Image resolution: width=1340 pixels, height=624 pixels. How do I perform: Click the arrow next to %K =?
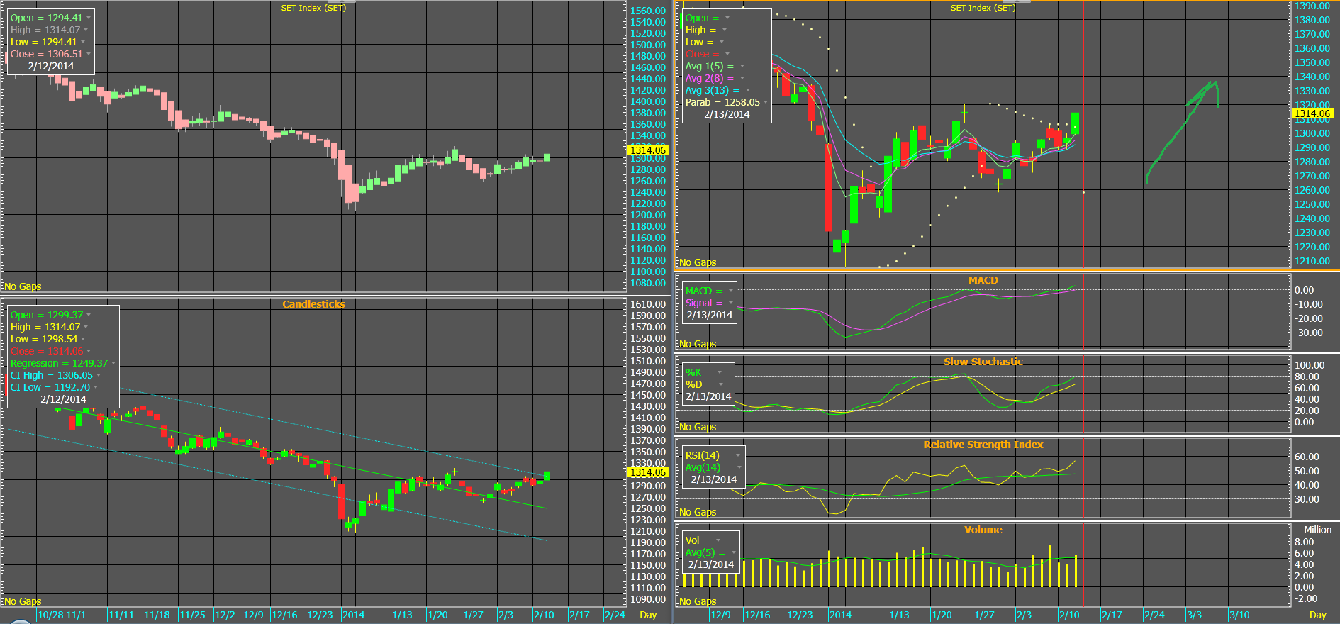[720, 372]
